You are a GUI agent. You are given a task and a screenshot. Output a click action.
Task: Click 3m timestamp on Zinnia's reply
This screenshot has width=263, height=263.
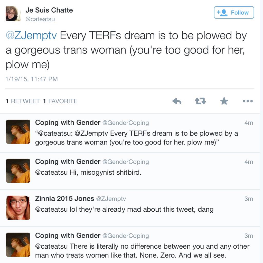(x=249, y=199)
